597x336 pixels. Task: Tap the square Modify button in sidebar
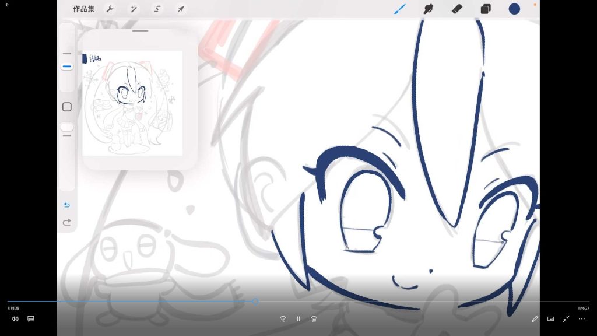(66, 107)
